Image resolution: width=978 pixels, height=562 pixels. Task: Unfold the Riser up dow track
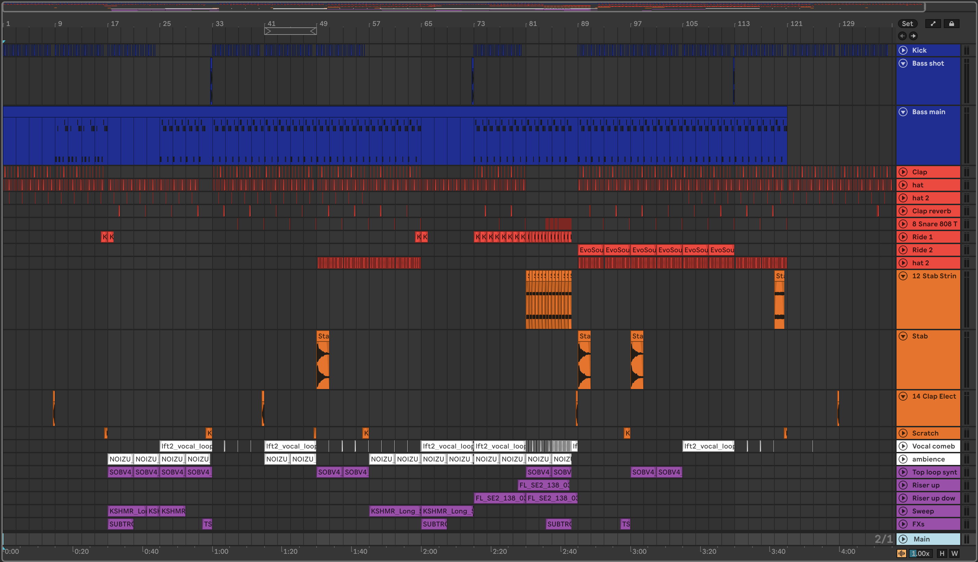click(903, 498)
